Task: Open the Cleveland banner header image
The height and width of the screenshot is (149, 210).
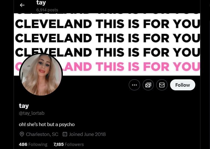Action: point(107,44)
